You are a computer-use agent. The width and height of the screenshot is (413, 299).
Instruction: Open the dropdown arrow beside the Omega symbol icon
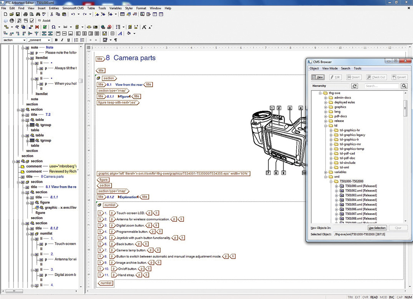[x=59, y=27]
